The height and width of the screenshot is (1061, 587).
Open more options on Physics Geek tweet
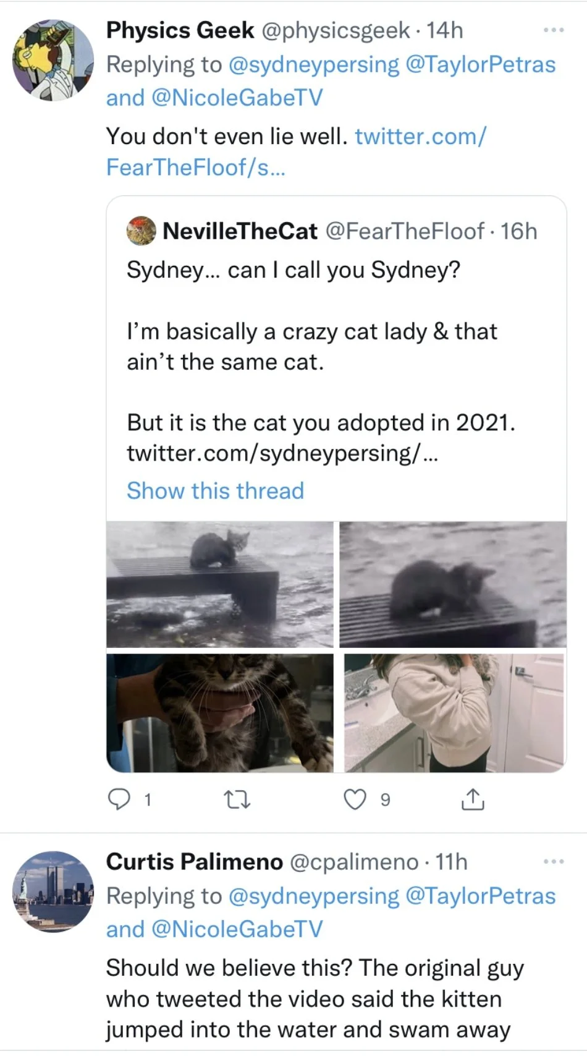coord(554,30)
